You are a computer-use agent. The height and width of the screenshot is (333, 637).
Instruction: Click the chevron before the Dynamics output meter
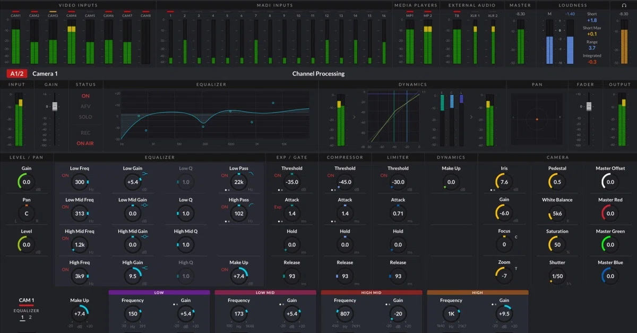[471, 117]
